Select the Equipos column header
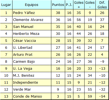Viewport: 109px width, 100px height. tap(32, 5)
